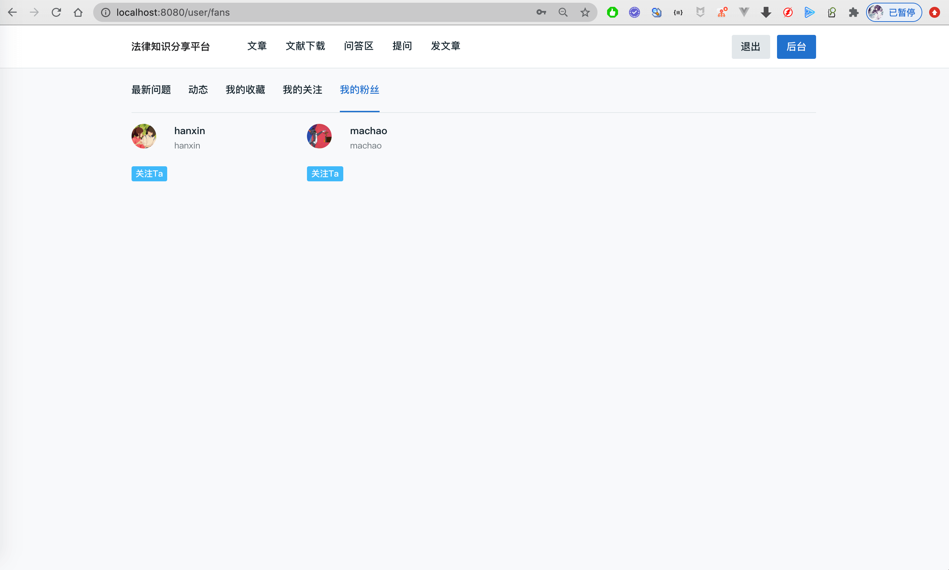Screen dimensions: 949x570
Task: Open the saved password key icon
Action: [541, 12]
